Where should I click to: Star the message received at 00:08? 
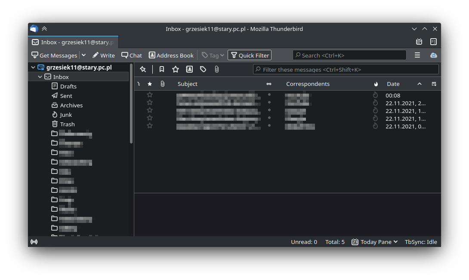150,95
